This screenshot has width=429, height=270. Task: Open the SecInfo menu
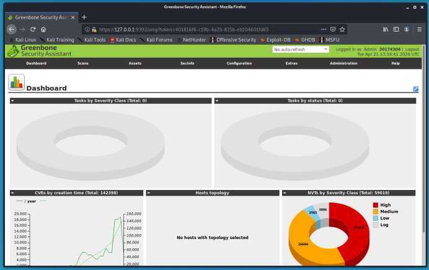(187, 63)
